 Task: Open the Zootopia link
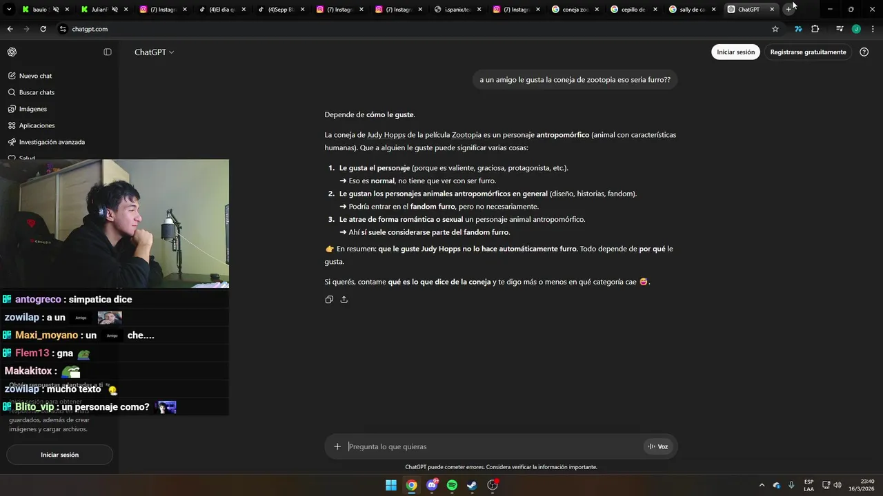point(466,135)
